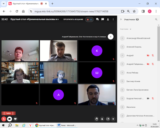Open the Участники filter dropdown
The image size is (160, 128).
(x=126, y=29)
